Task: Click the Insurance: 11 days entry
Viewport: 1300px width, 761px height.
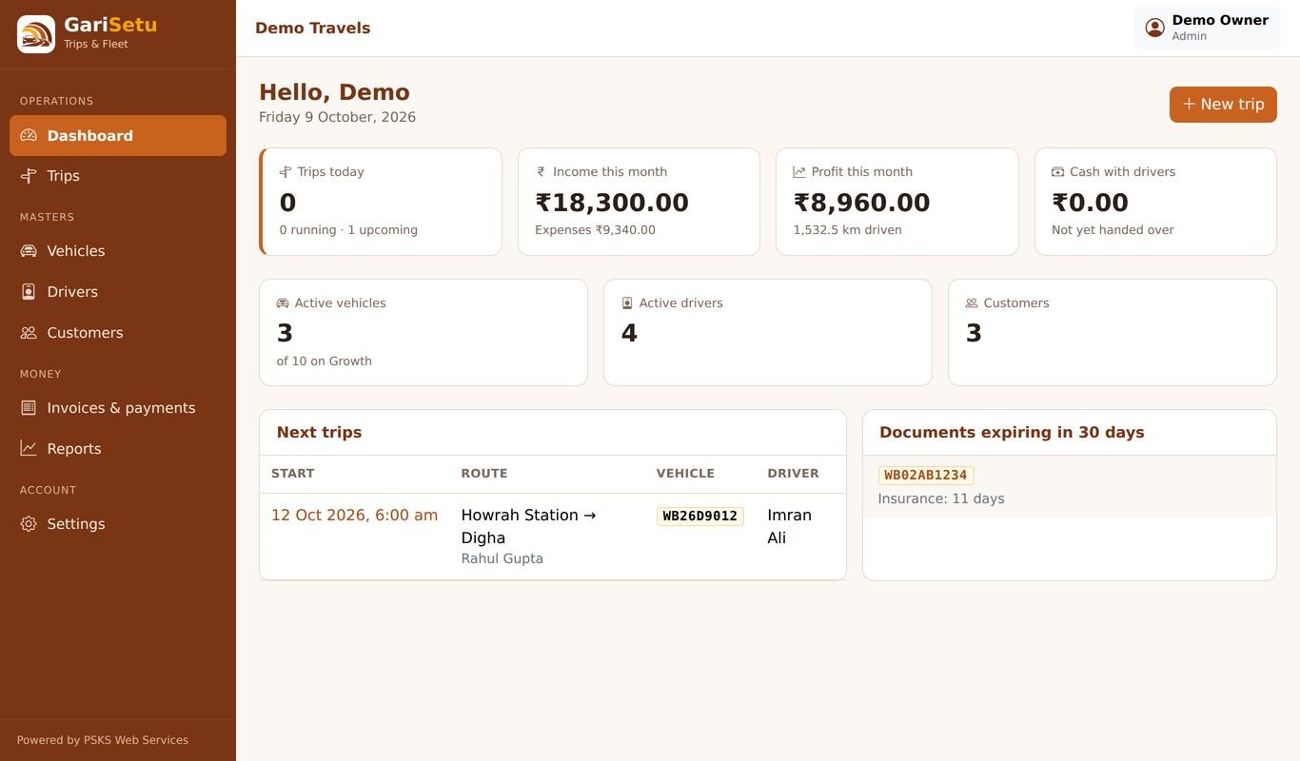Action: (x=941, y=498)
